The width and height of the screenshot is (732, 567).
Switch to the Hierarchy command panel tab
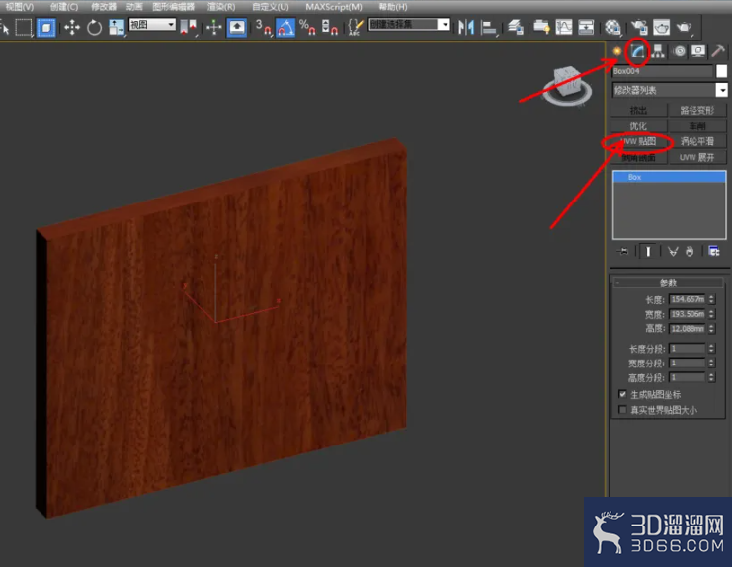(x=658, y=51)
